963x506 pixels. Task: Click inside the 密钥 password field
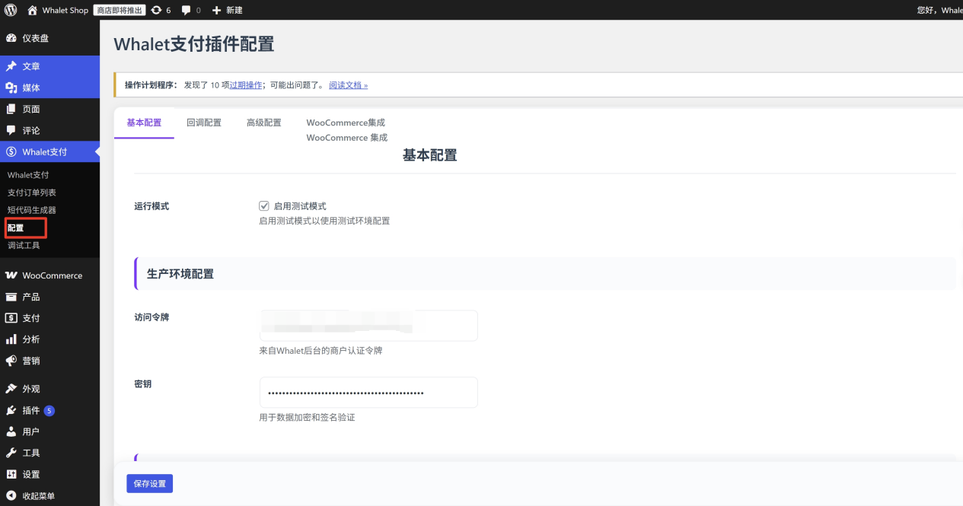(368, 392)
